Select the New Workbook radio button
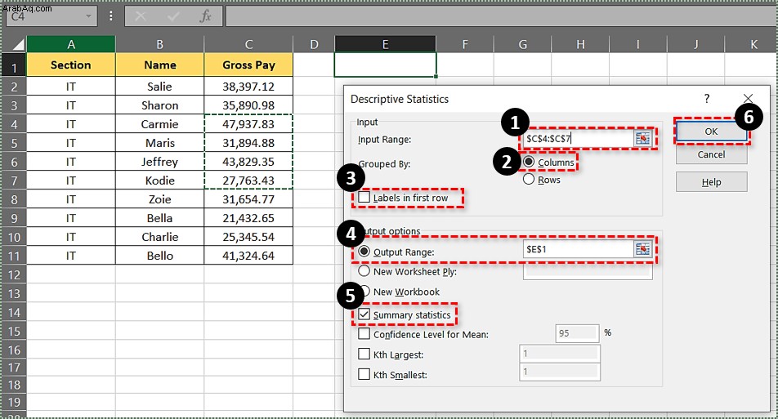This screenshot has height=419, width=778. coord(364,291)
